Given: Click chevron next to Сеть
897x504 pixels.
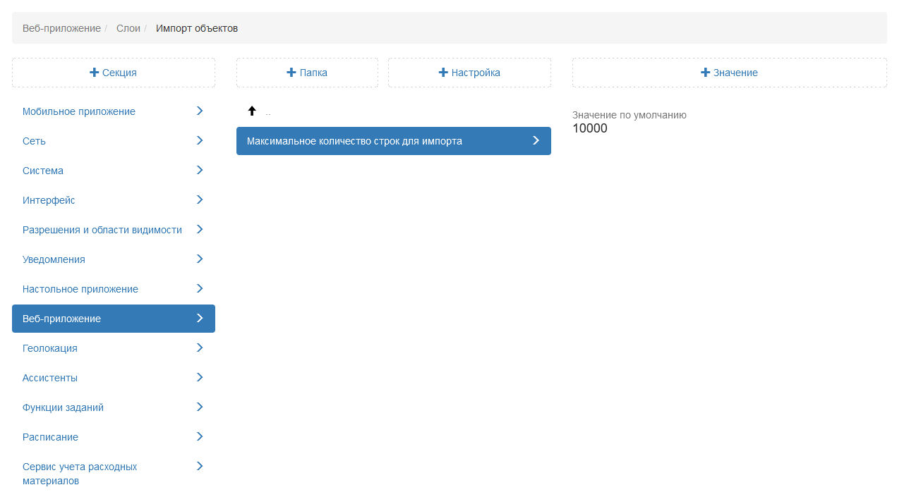Looking at the screenshot, I should [x=200, y=141].
